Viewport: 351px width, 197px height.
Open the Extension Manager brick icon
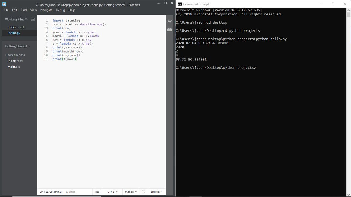coord(169,29)
